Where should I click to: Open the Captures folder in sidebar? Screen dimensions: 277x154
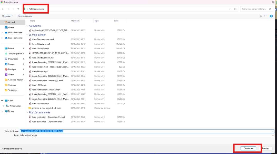tap(12, 85)
